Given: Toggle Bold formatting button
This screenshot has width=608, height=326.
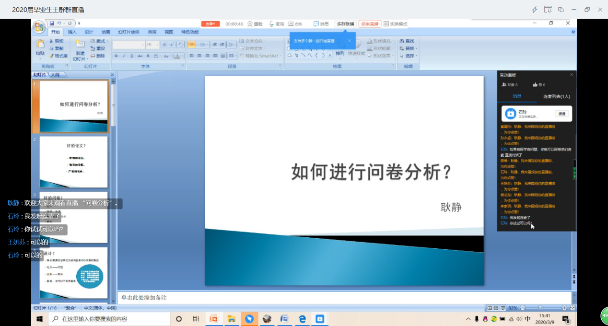Looking at the screenshot, I should [x=116, y=56].
